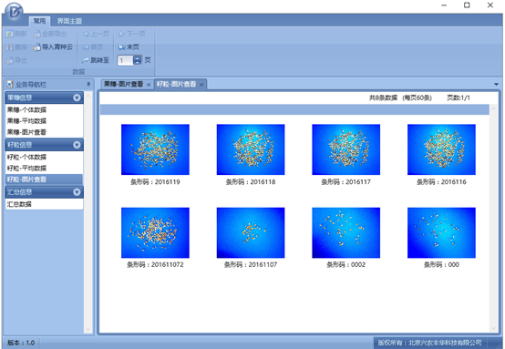Collapse the 籽粒信息 group
The image size is (505, 349).
(77, 145)
